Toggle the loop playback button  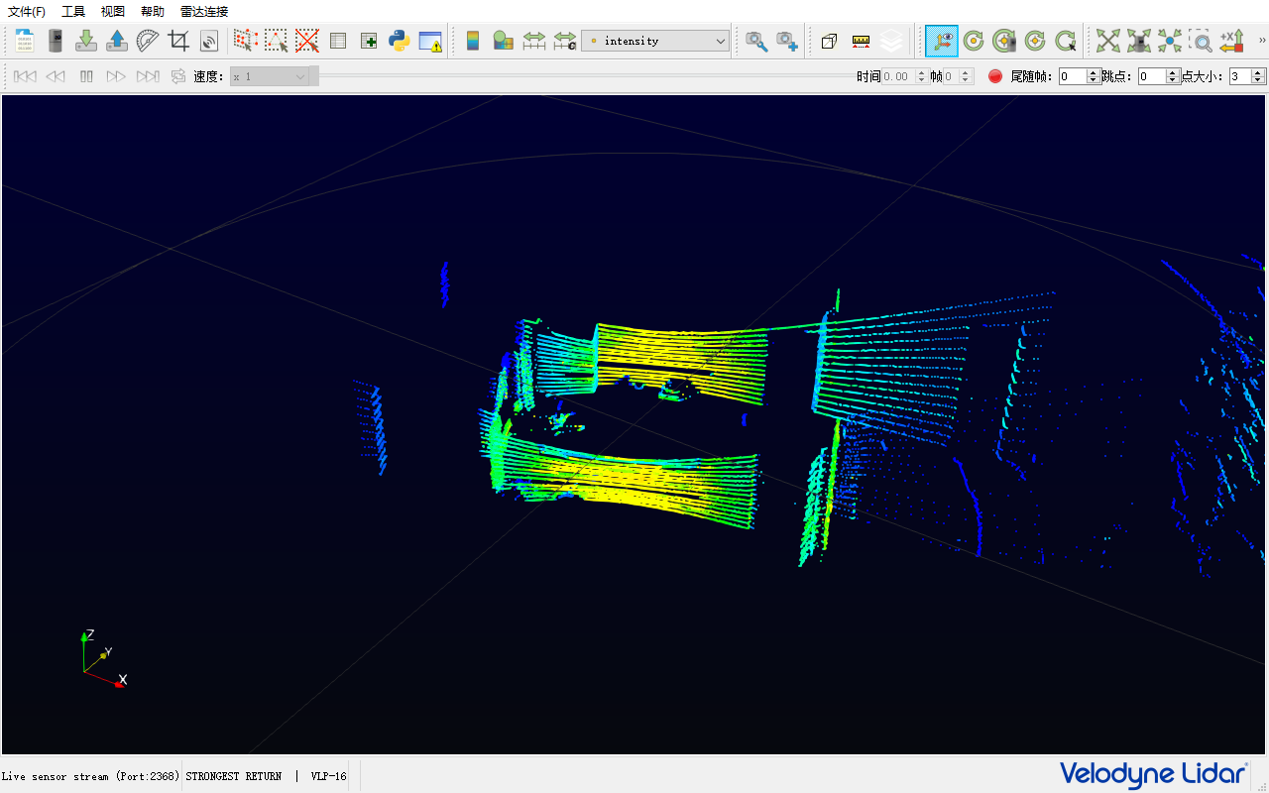click(x=178, y=76)
